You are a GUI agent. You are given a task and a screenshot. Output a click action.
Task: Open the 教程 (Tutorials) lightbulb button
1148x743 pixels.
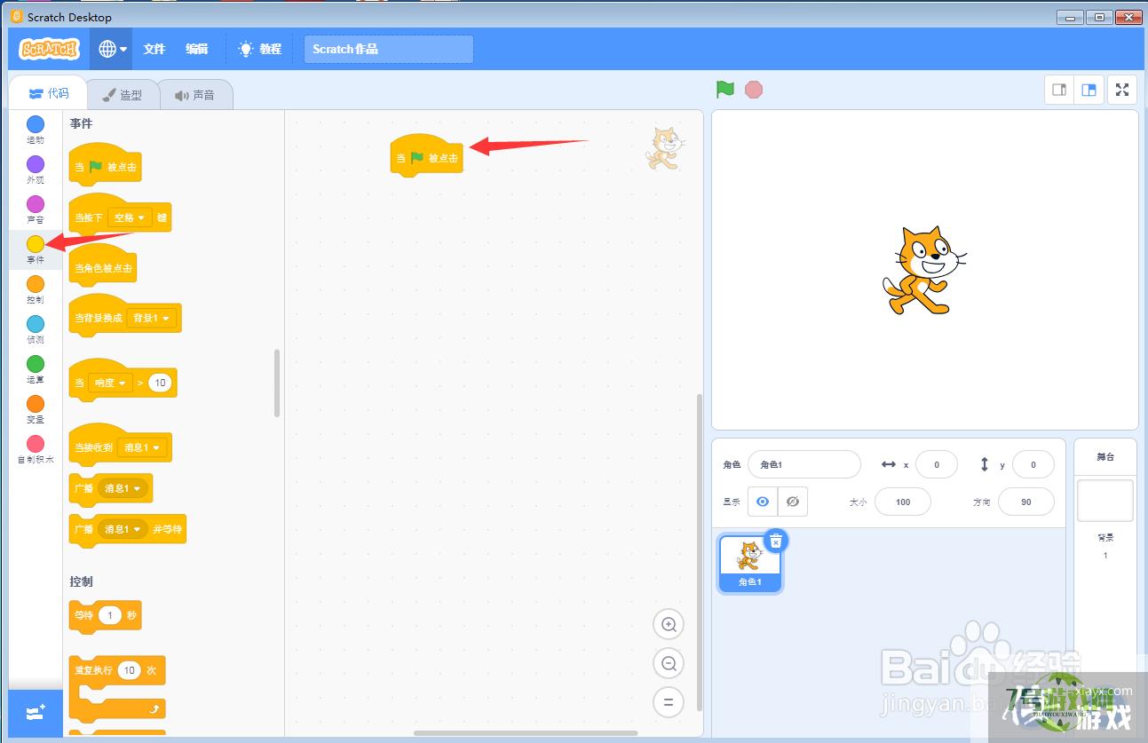coord(260,49)
